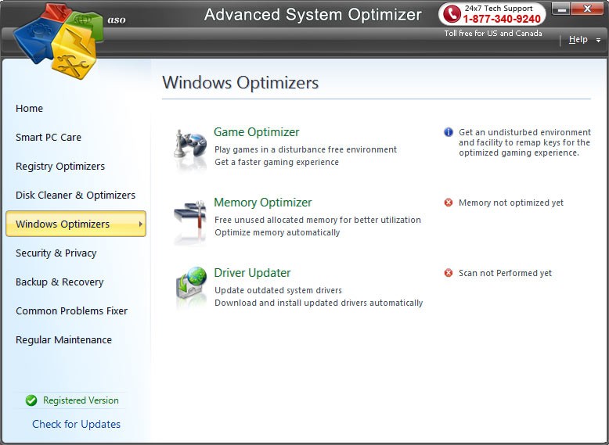Click the Advanced System Optimizer cube logo
The image size is (609, 445).
58,41
